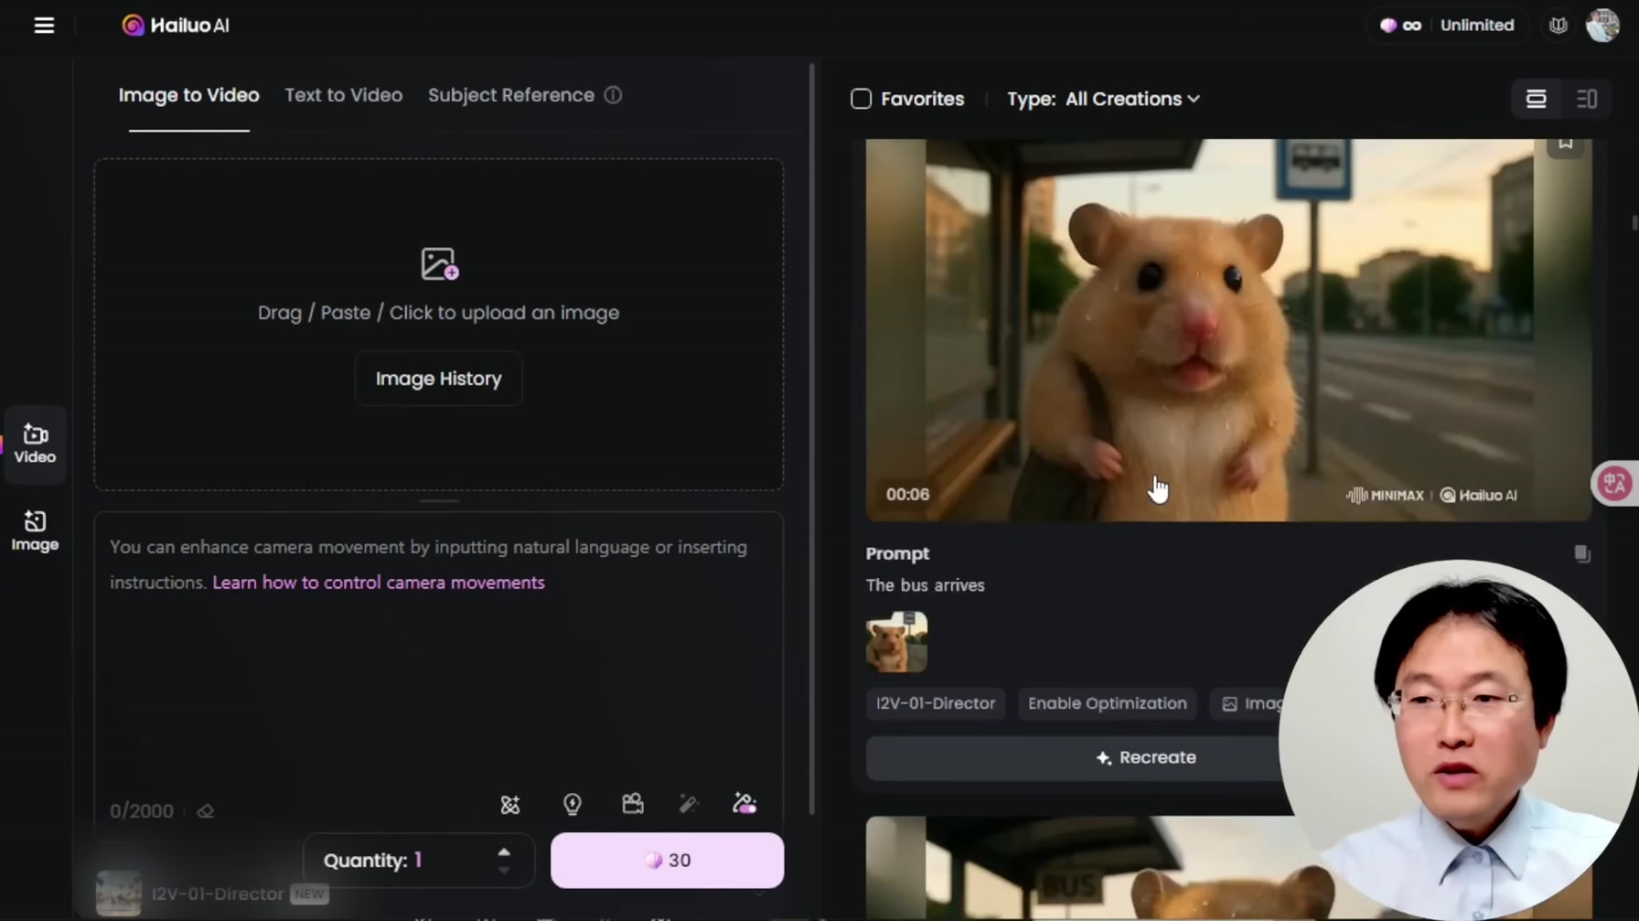
Task: Open Type All Creations dropdown
Action: (1104, 99)
